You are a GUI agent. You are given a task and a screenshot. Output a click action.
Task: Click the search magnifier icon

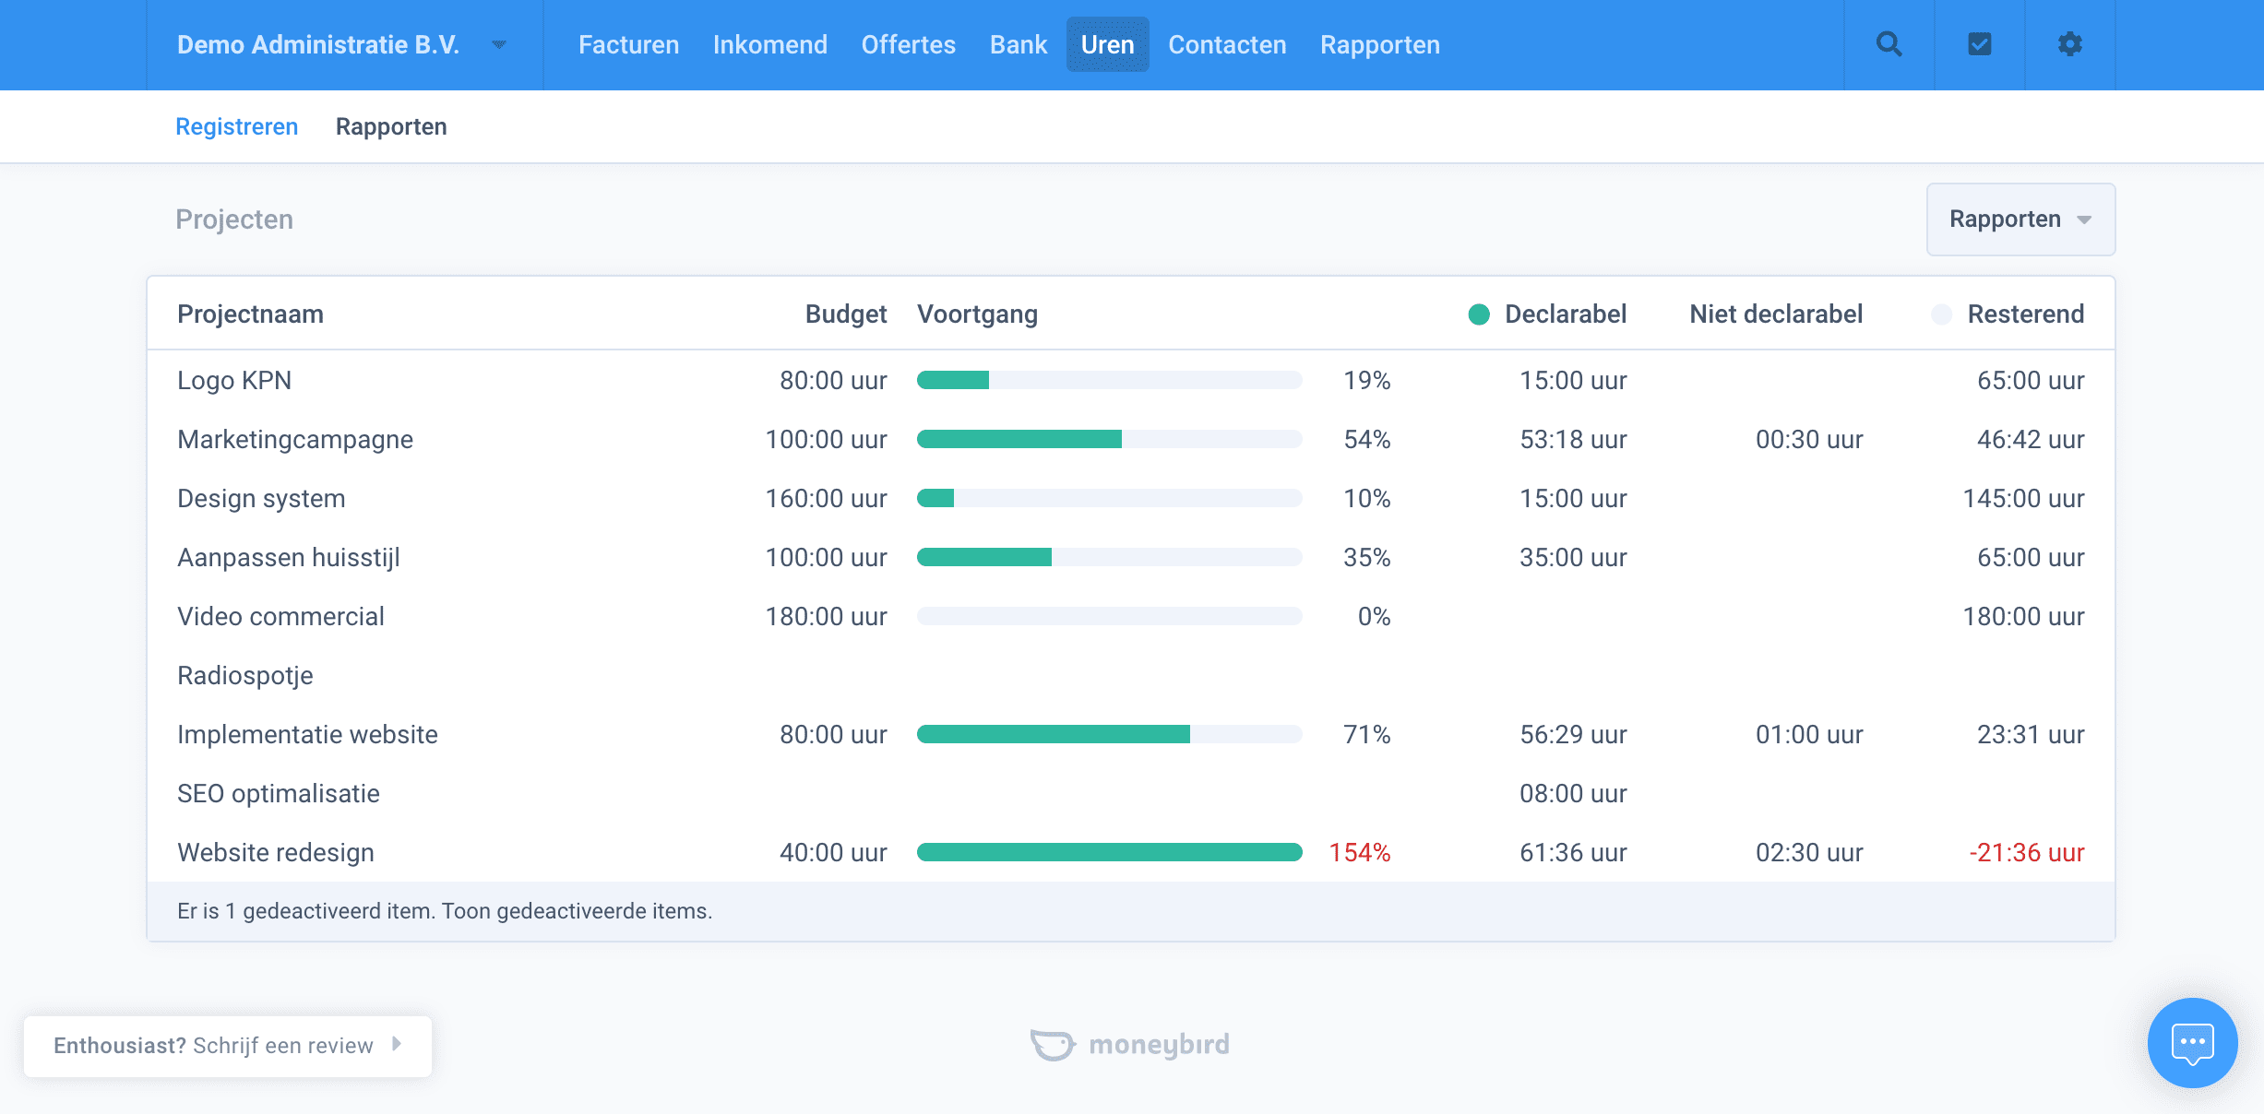[1889, 44]
